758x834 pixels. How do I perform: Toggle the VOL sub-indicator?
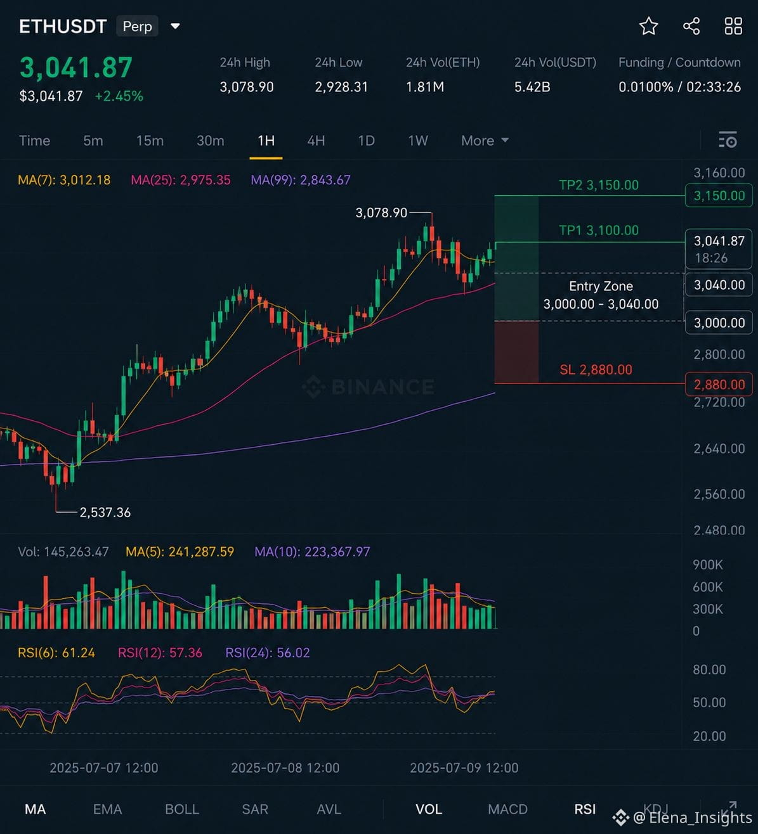pyautogui.click(x=429, y=809)
